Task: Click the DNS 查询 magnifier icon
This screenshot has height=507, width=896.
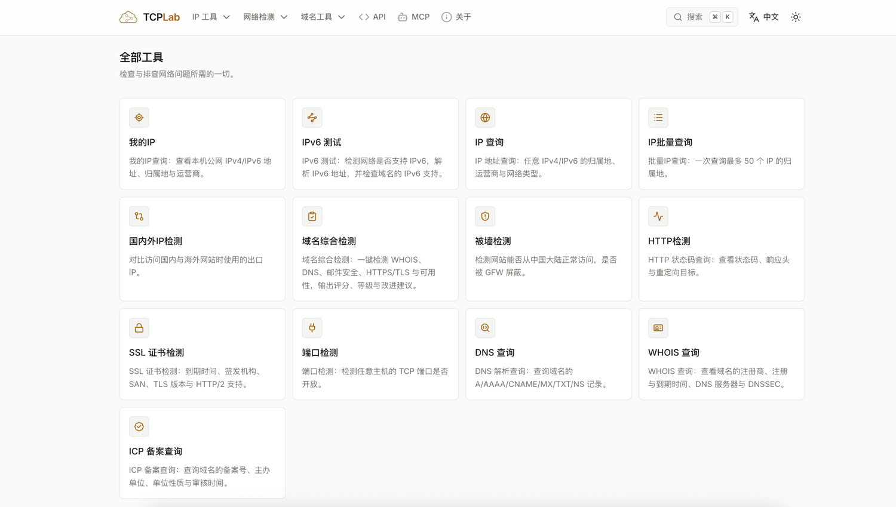Action: pyautogui.click(x=485, y=328)
